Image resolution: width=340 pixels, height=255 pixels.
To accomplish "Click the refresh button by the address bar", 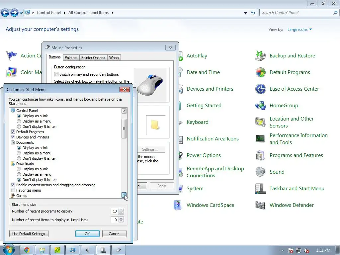I will pos(253,13).
